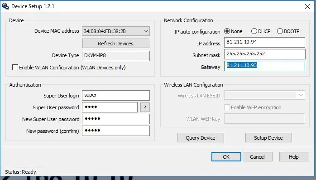Click the 'Network Configuration' group label
This screenshot has height=180, width=316.
[x=188, y=20]
